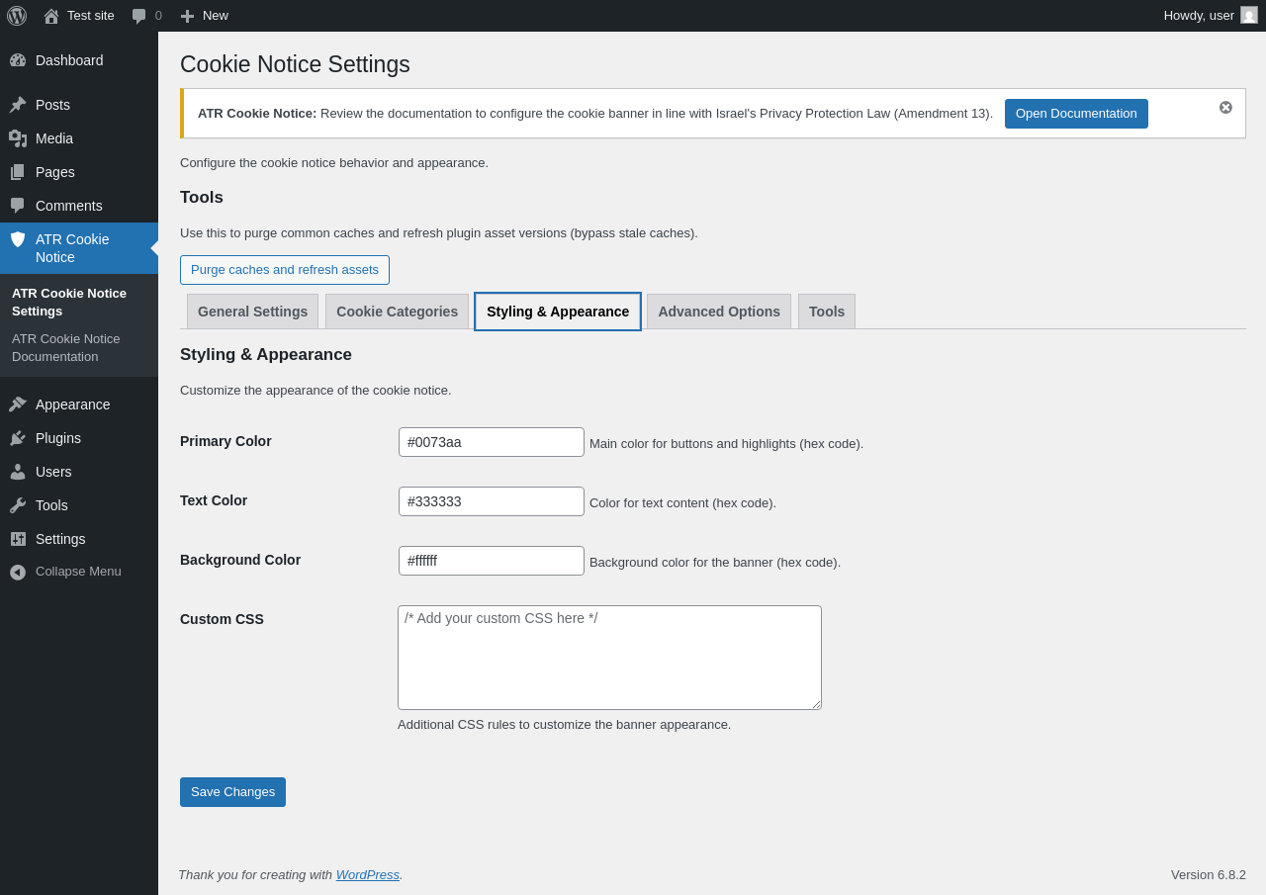This screenshot has width=1266, height=895.
Task: Click the Settings sliders icon
Action: 18,539
